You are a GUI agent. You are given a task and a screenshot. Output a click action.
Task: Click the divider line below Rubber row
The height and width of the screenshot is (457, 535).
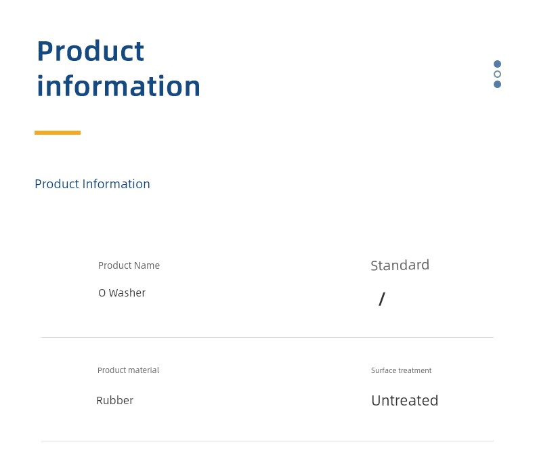coord(267,441)
